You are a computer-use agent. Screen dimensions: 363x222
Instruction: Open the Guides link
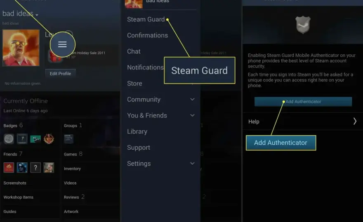click(10, 212)
